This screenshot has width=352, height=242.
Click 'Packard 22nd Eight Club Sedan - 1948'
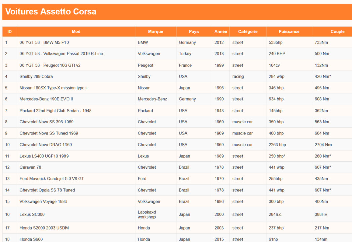point(55,111)
